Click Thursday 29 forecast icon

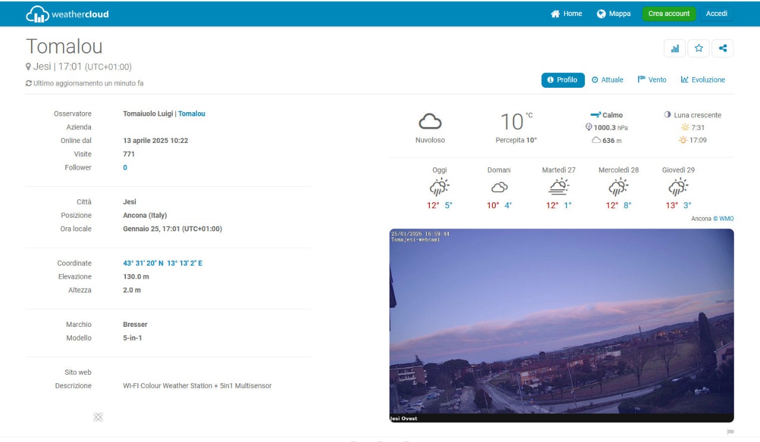click(678, 187)
